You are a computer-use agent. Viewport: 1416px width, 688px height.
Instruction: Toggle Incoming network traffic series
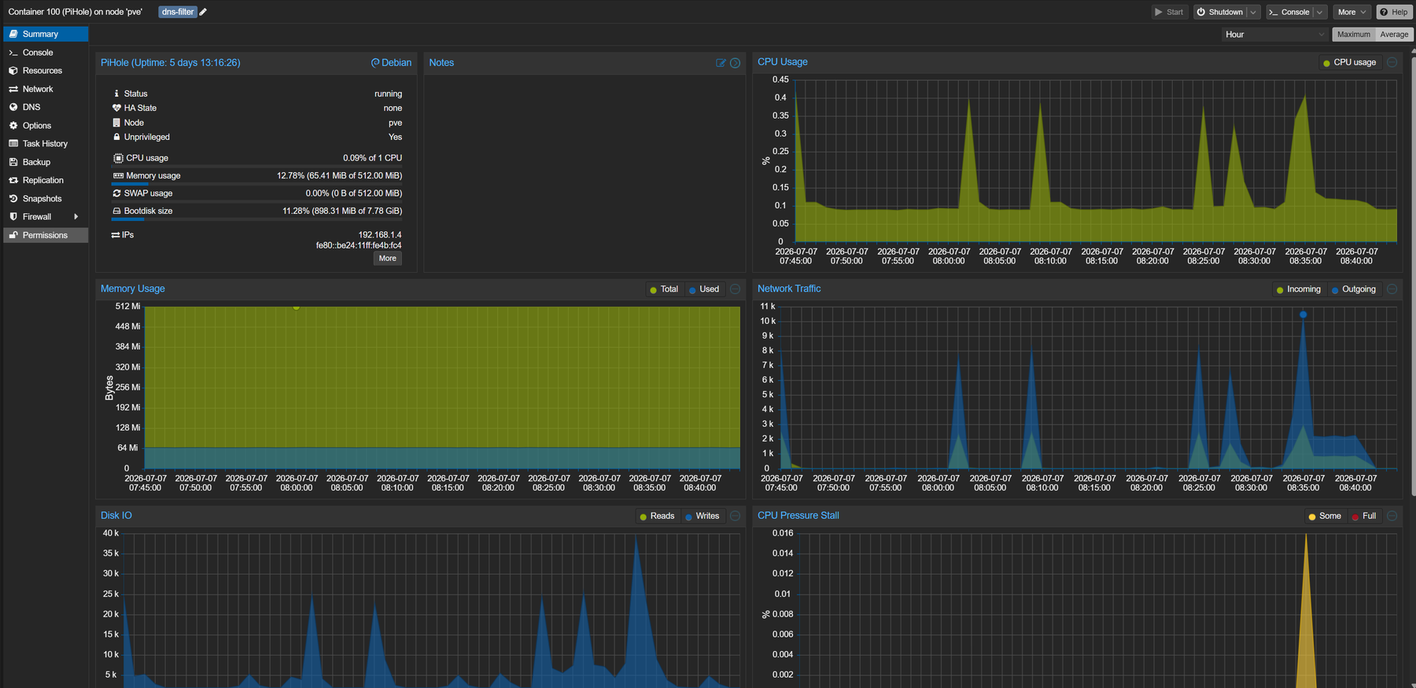coord(1298,289)
